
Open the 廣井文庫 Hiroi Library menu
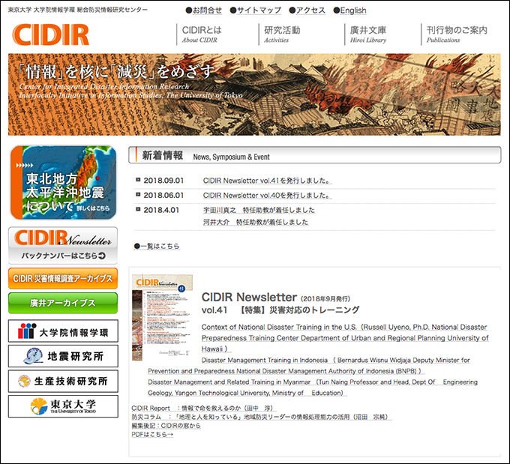pyautogui.click(x=368, y=34)
